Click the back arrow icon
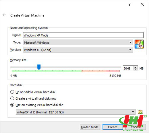Screen dimensions: 149x133 [4, 15]
